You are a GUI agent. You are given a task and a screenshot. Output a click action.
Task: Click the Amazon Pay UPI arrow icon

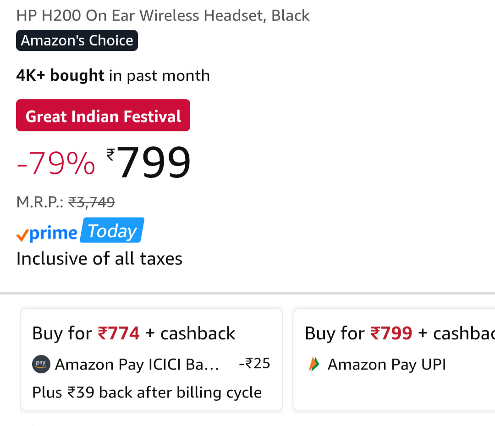click(x=314, y=364)
